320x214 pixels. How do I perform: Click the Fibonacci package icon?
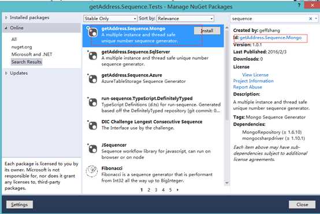click(92, 171)
